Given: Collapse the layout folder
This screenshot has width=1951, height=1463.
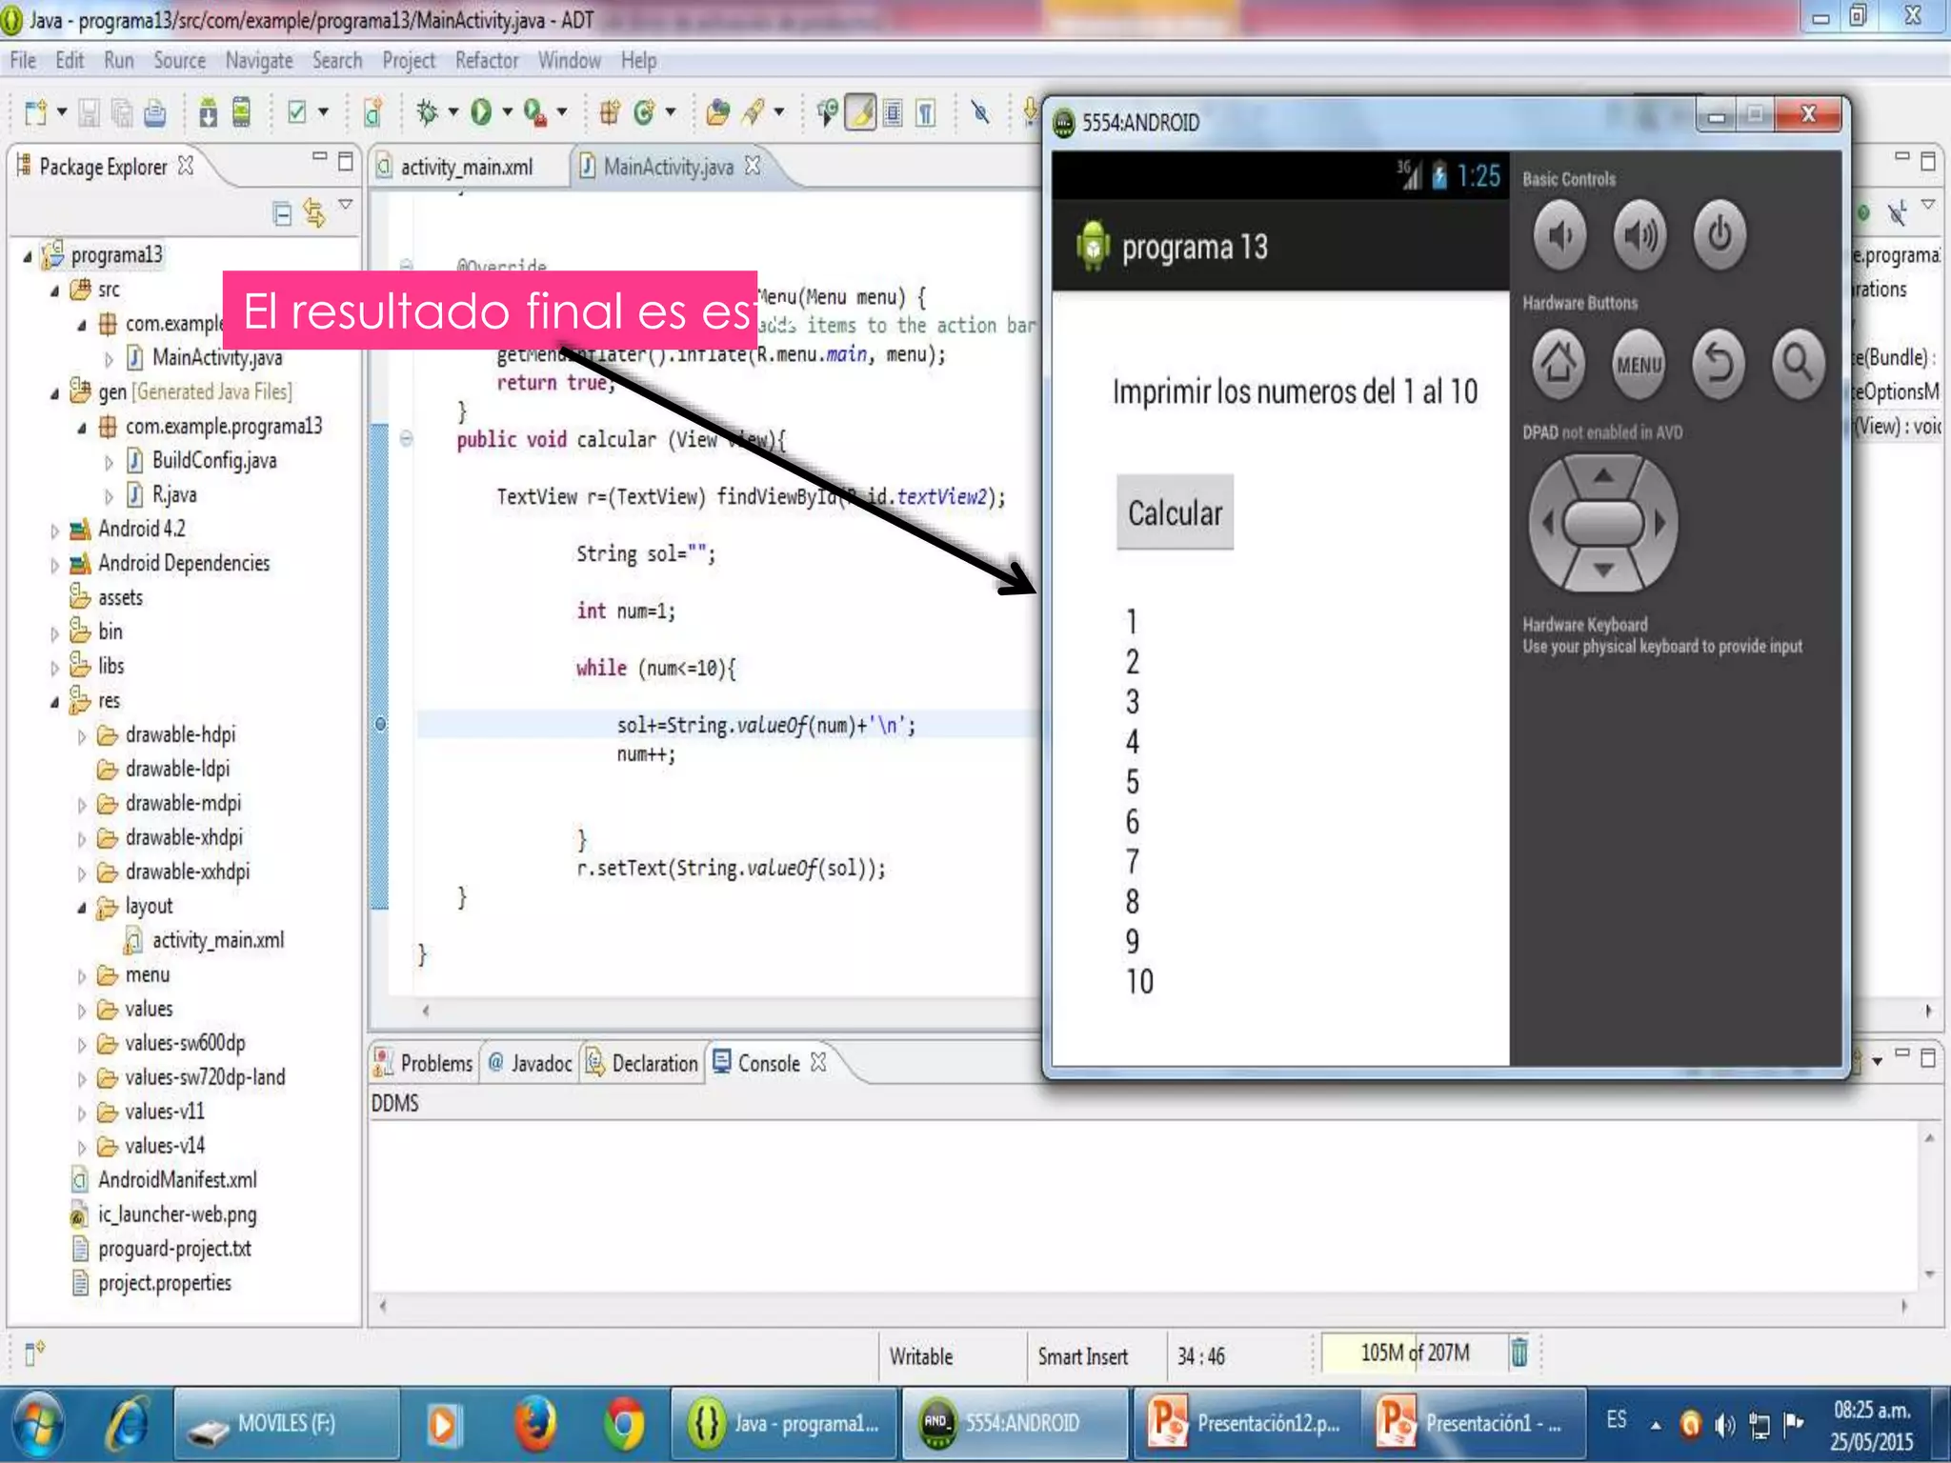Looking at the screenshot, I should pos(82,908).
